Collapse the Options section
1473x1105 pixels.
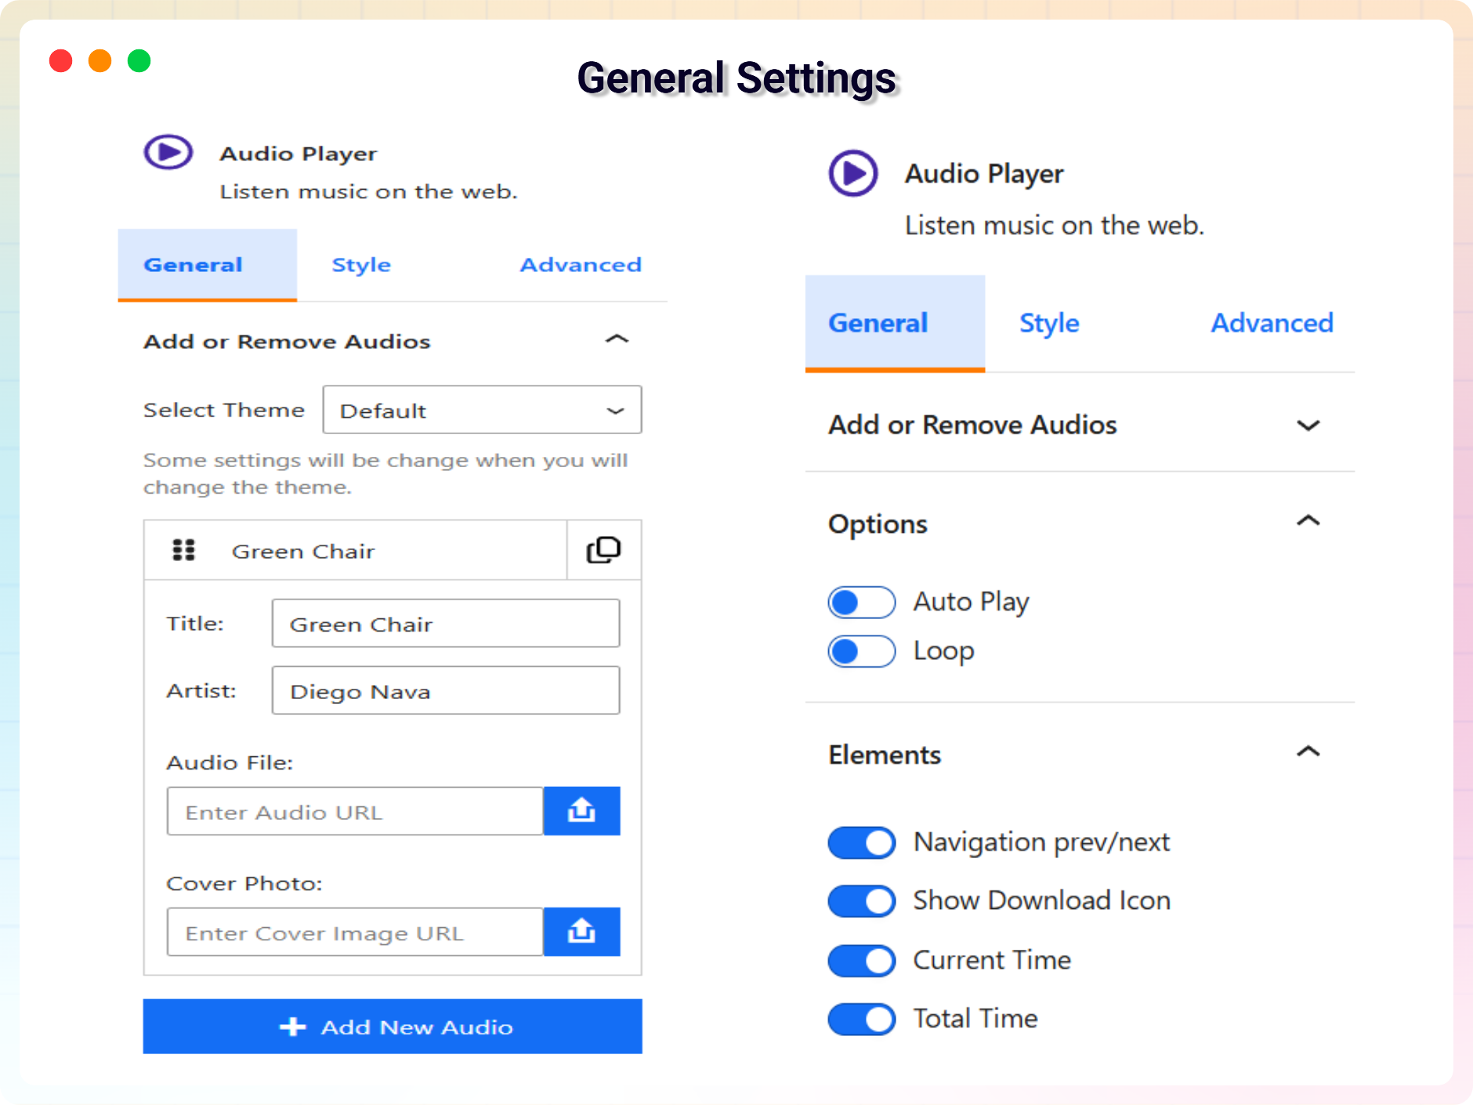pyautogui.click(x=1308, y=521)
